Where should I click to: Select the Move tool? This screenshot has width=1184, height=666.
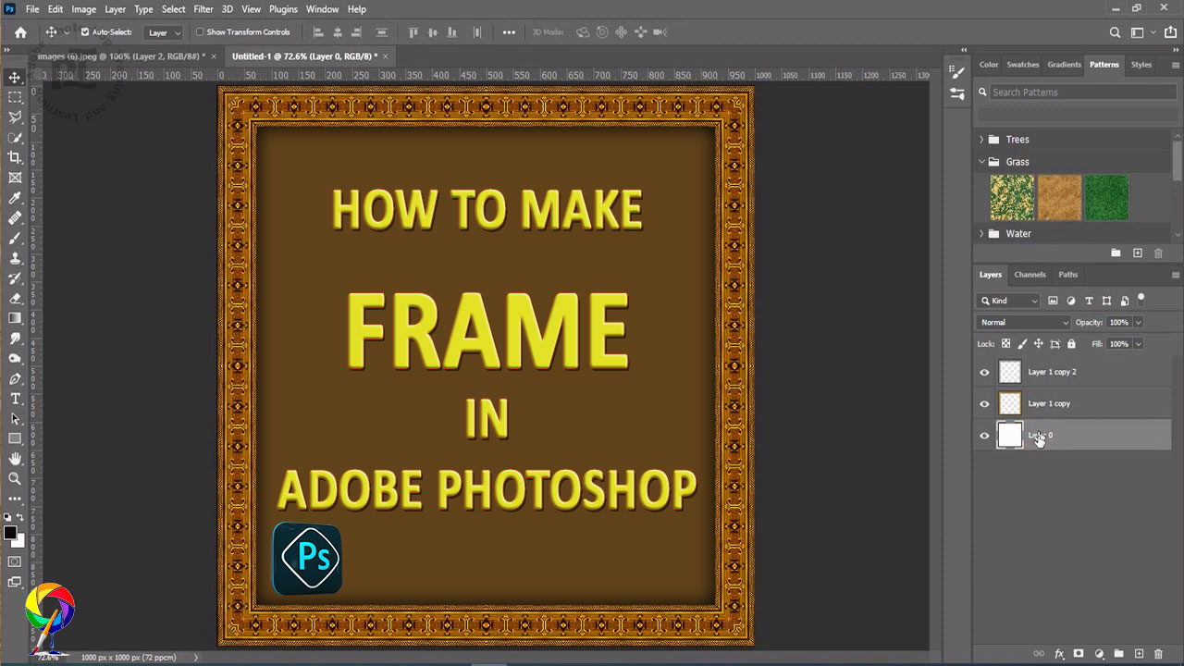pos(15,78)
